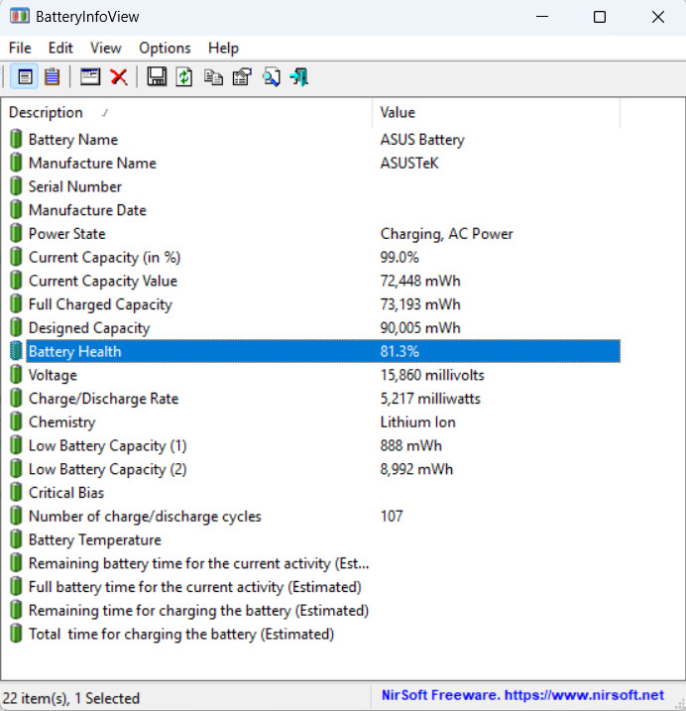Select the Show Battery Information view icon

pyautogui.click(x=25, y=77)
